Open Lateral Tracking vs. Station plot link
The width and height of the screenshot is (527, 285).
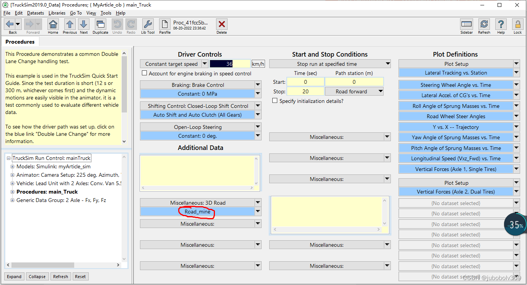[456, 73]
